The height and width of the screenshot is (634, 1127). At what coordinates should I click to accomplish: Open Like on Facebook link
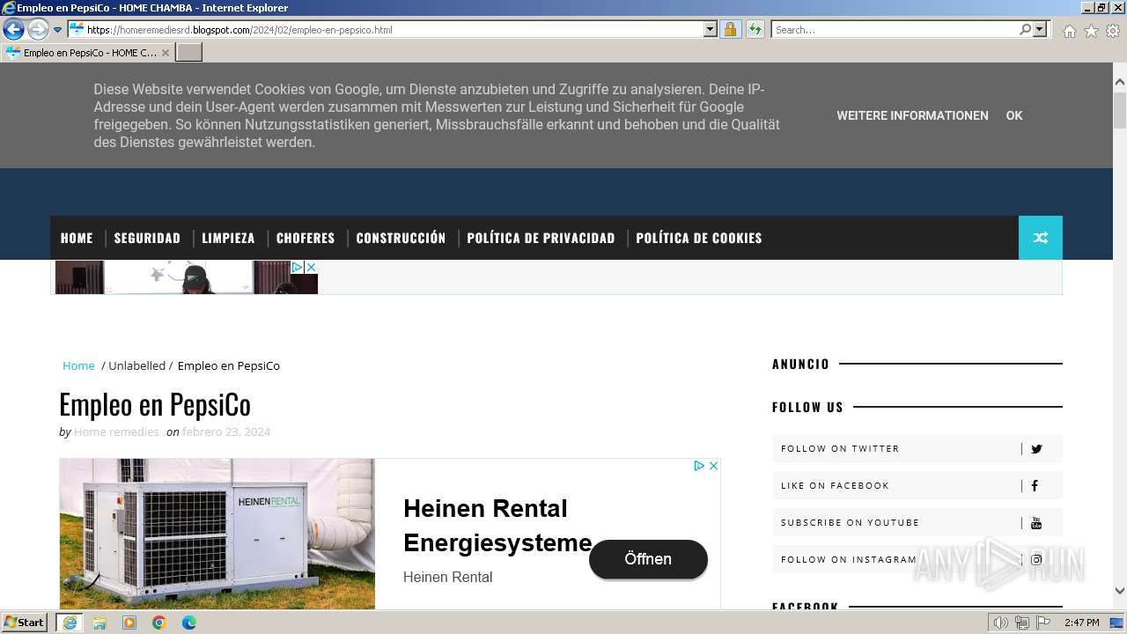pos(835,485)
